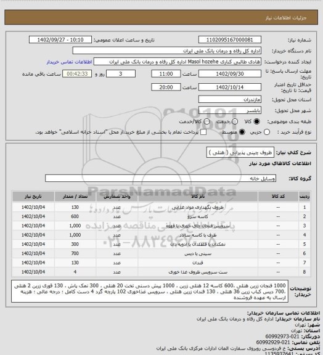Click the buyer organization name field

click(166, 51)
